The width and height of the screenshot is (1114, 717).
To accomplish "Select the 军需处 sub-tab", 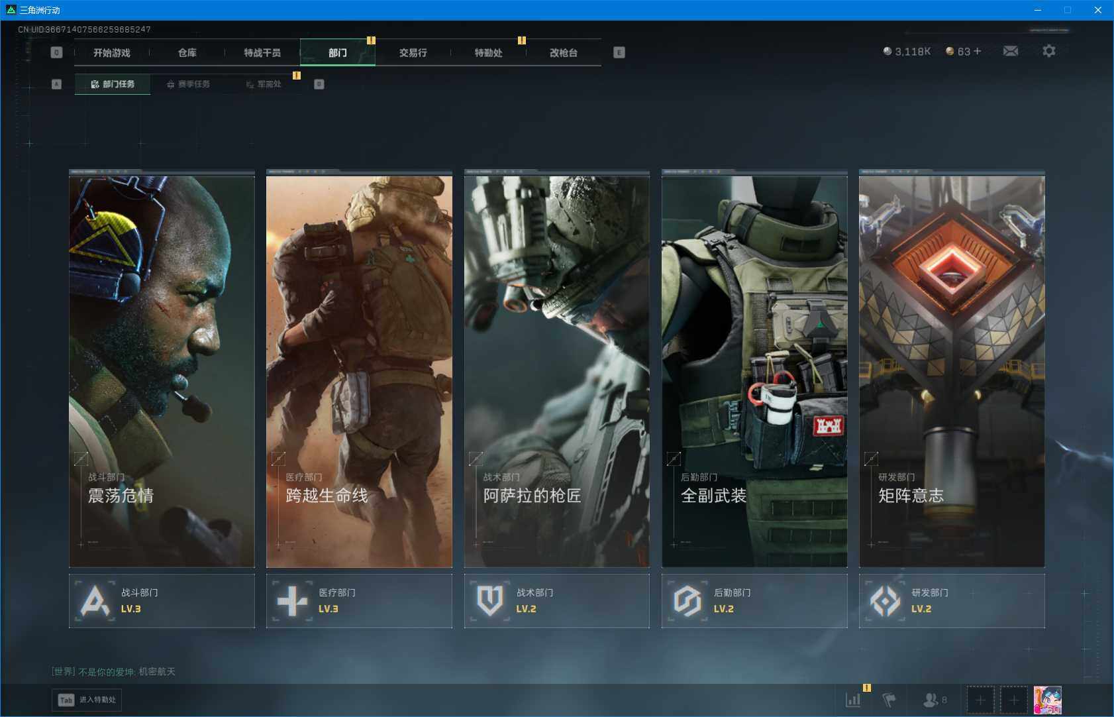I will [x=264, y=84].
